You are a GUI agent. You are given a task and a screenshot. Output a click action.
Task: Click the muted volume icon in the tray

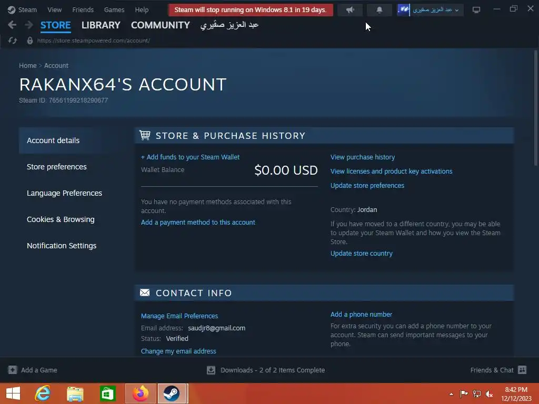coord(489,393)
